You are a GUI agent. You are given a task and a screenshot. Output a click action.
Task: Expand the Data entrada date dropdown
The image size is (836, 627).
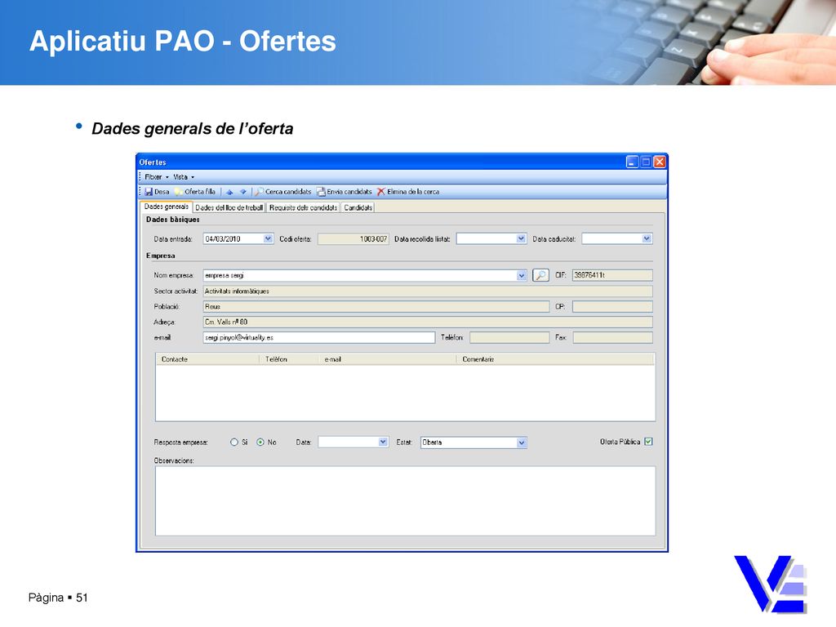point(268,239)
